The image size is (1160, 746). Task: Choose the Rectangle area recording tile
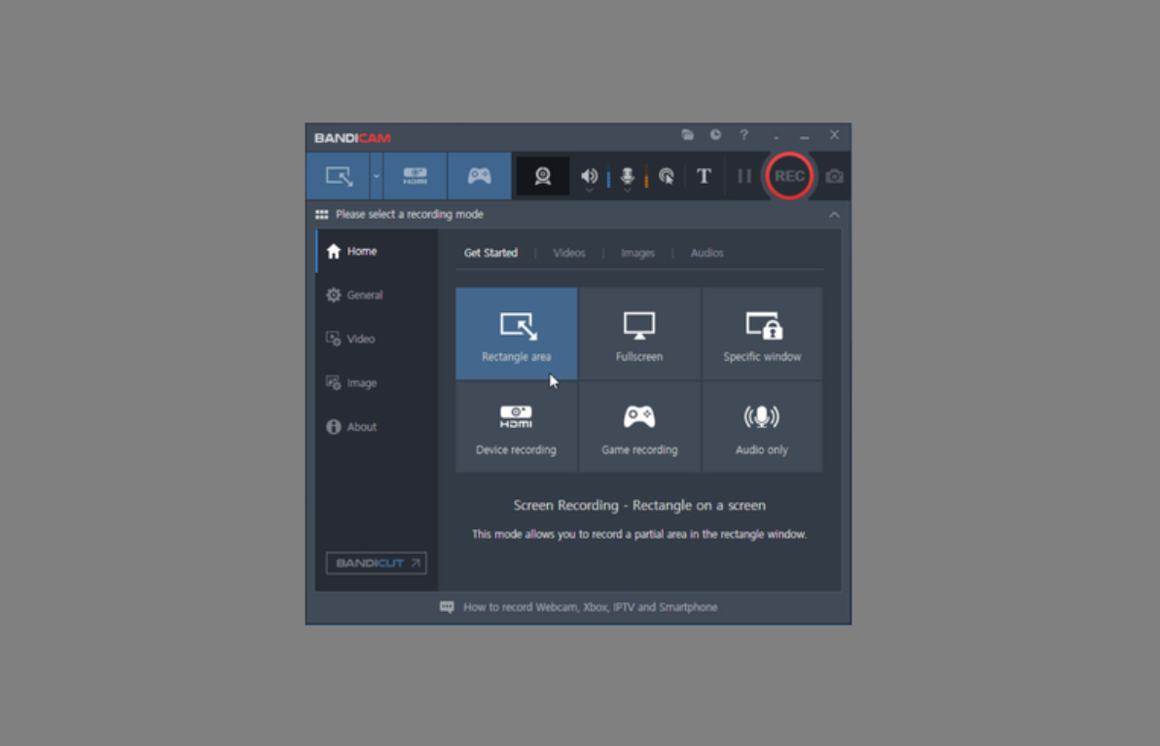tap(517, 334)
